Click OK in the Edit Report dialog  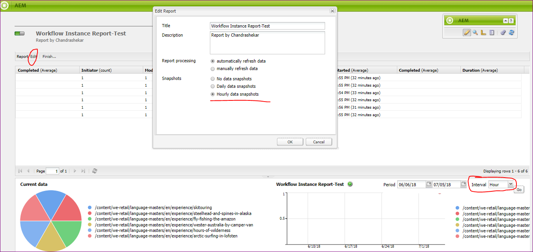(290, 141)
